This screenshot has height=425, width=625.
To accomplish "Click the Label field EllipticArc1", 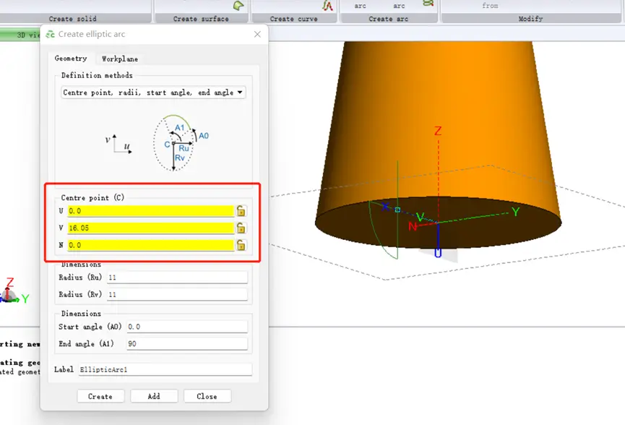I will tap(165, 369).
